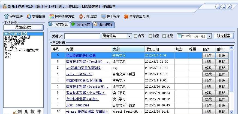The image size is (238, 114).
Task: Toggle the 提醒 checkbox
Action: tap(164, 36)
